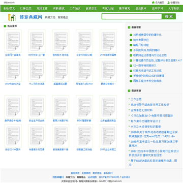The image size is (183, 183).
Task: Click 收藏本站 link at top
Action: [x=175, y=3]
